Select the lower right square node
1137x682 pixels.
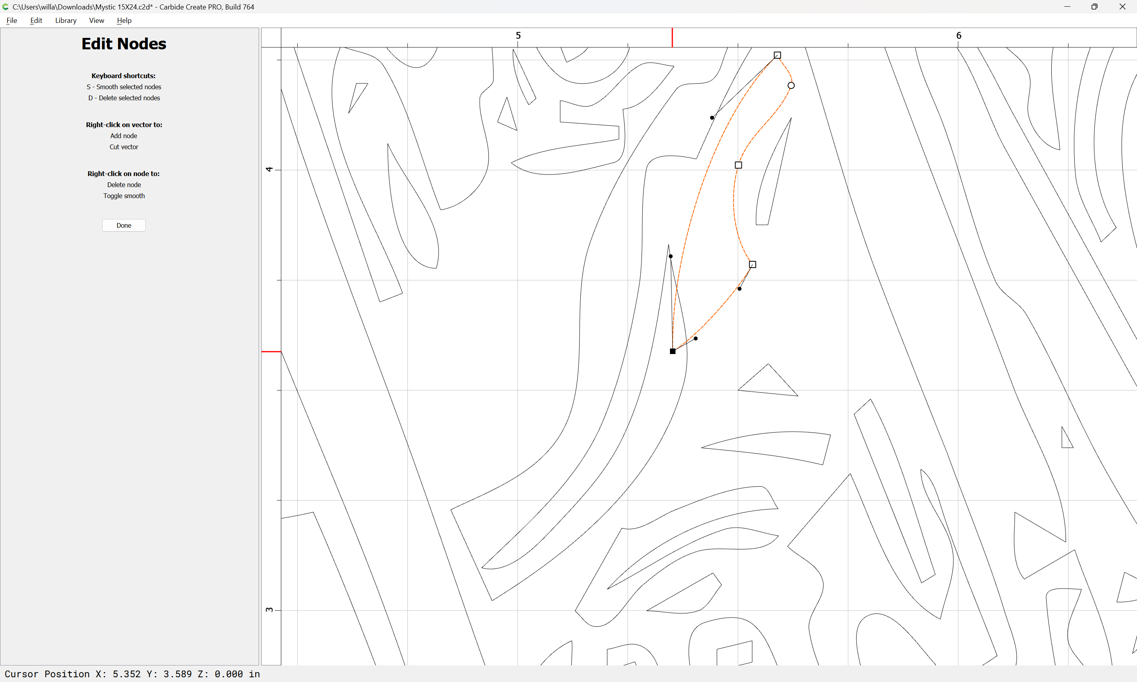(x=752, y=264)
